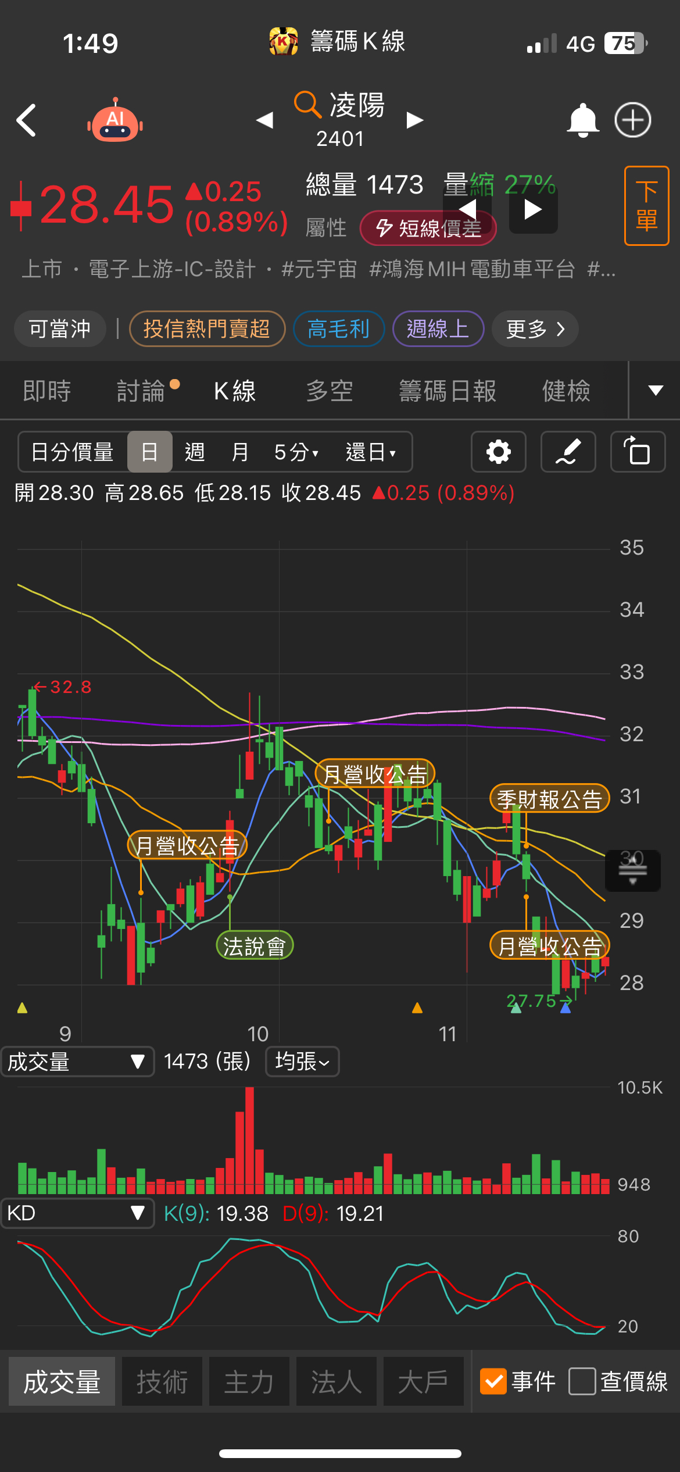Tap the back arrow icon
Screen dimensions: 680x1472
[27, 121]
